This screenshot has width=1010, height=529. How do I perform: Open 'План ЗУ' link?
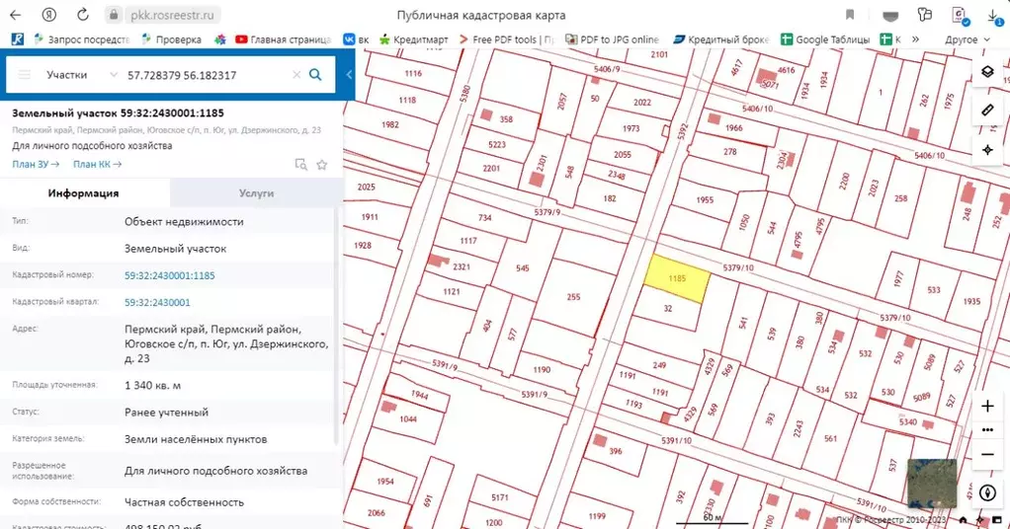coord(36,164)
